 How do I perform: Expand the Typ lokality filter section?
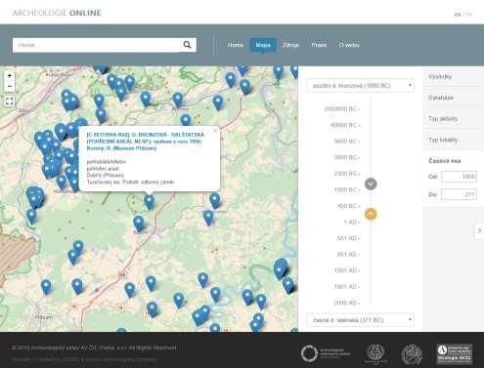point(453,140)
